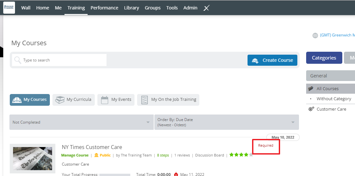This screenshot has height=176, width=355.
Task: Select the Training menu
Action: click(x=76, y=8)
